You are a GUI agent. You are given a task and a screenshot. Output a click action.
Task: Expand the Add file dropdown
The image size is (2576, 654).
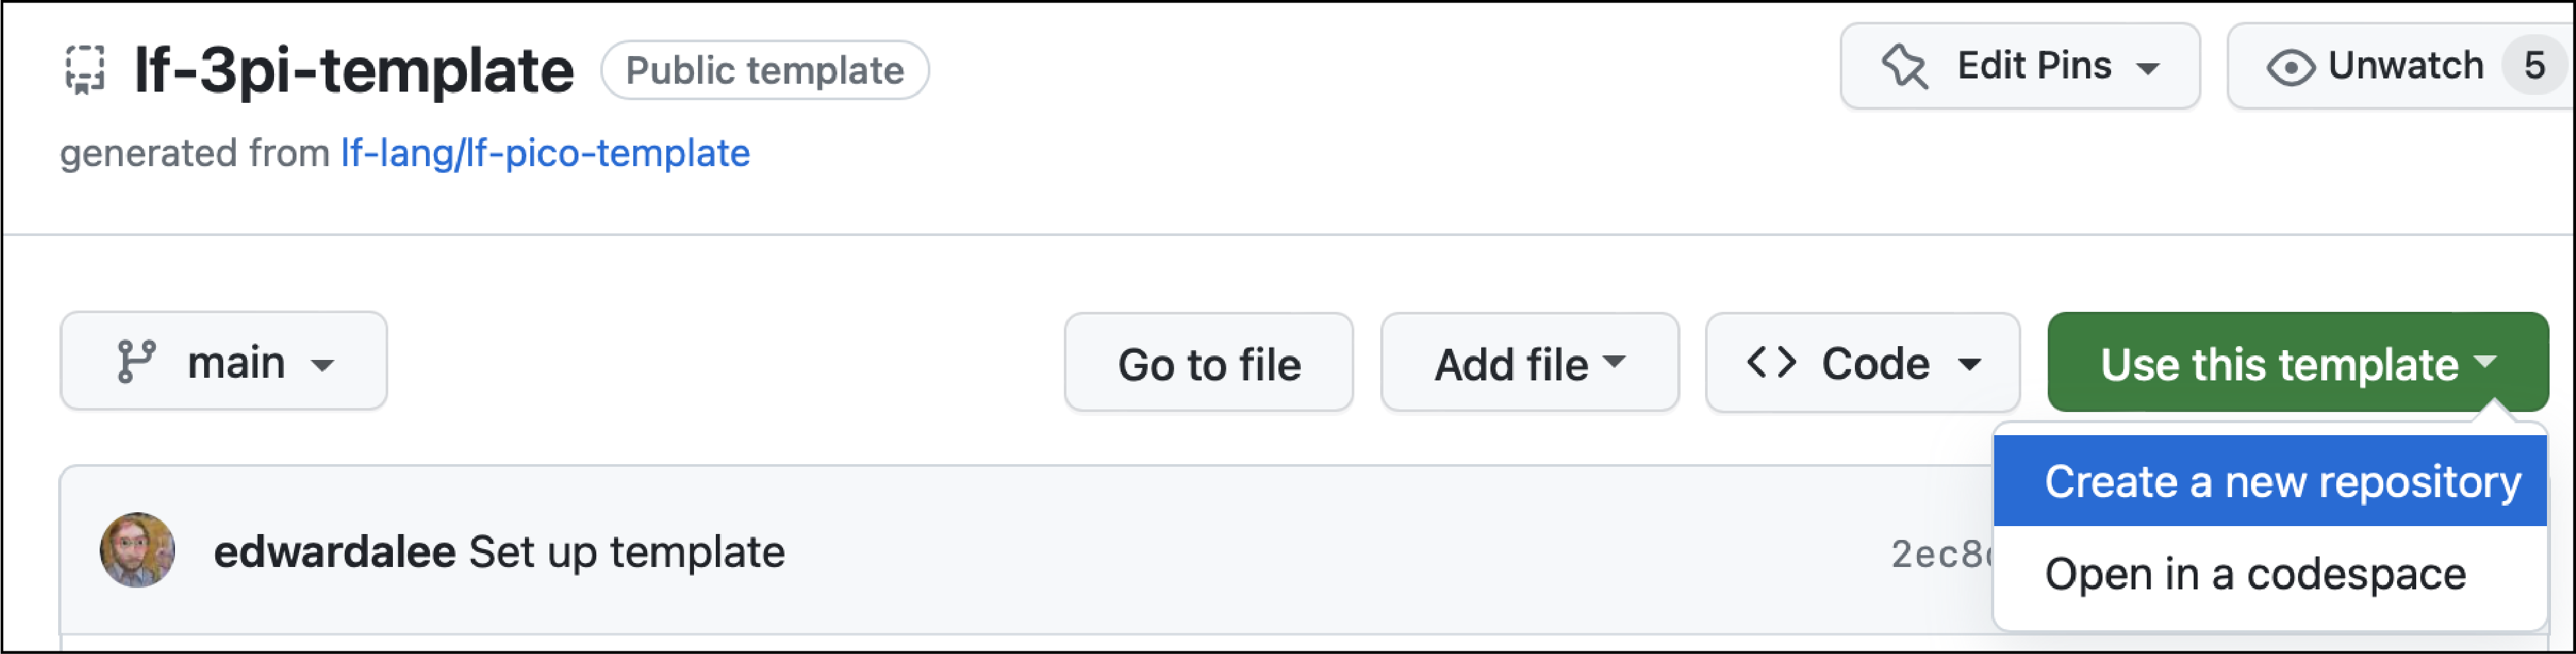tap(1529, 363)
